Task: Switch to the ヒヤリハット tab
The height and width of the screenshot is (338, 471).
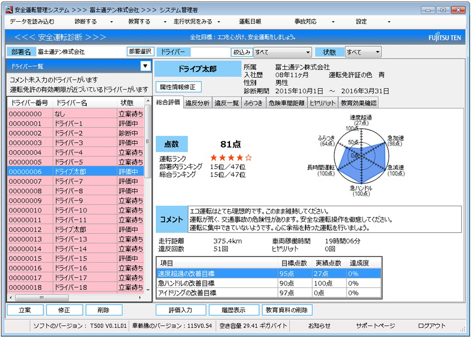Action: point(323,103)
